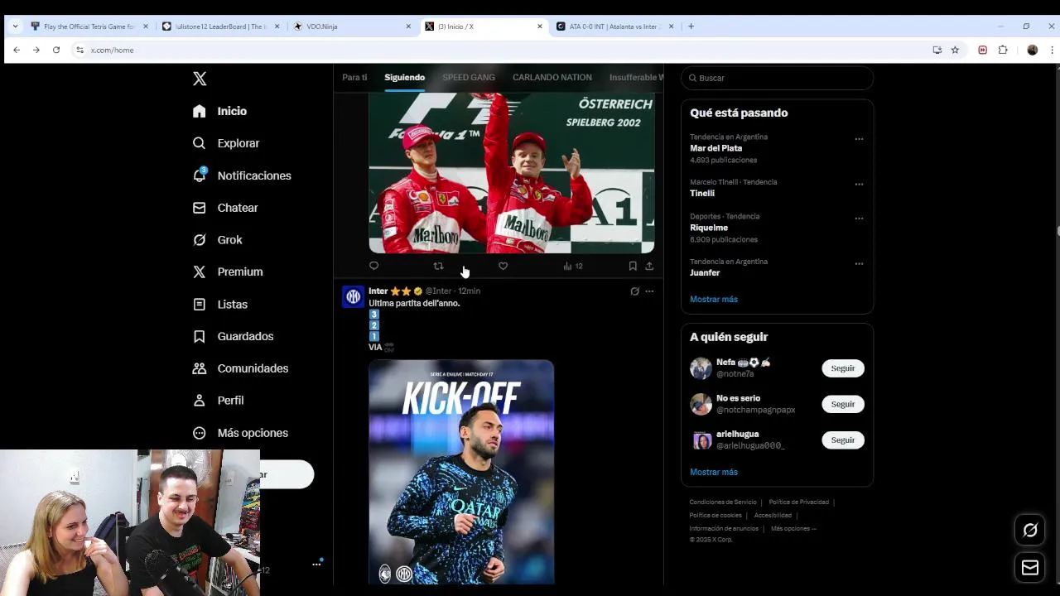The image size is (1060, 596).
Task: Open options for Riquelme trend
Action: [x=859, y=219]
